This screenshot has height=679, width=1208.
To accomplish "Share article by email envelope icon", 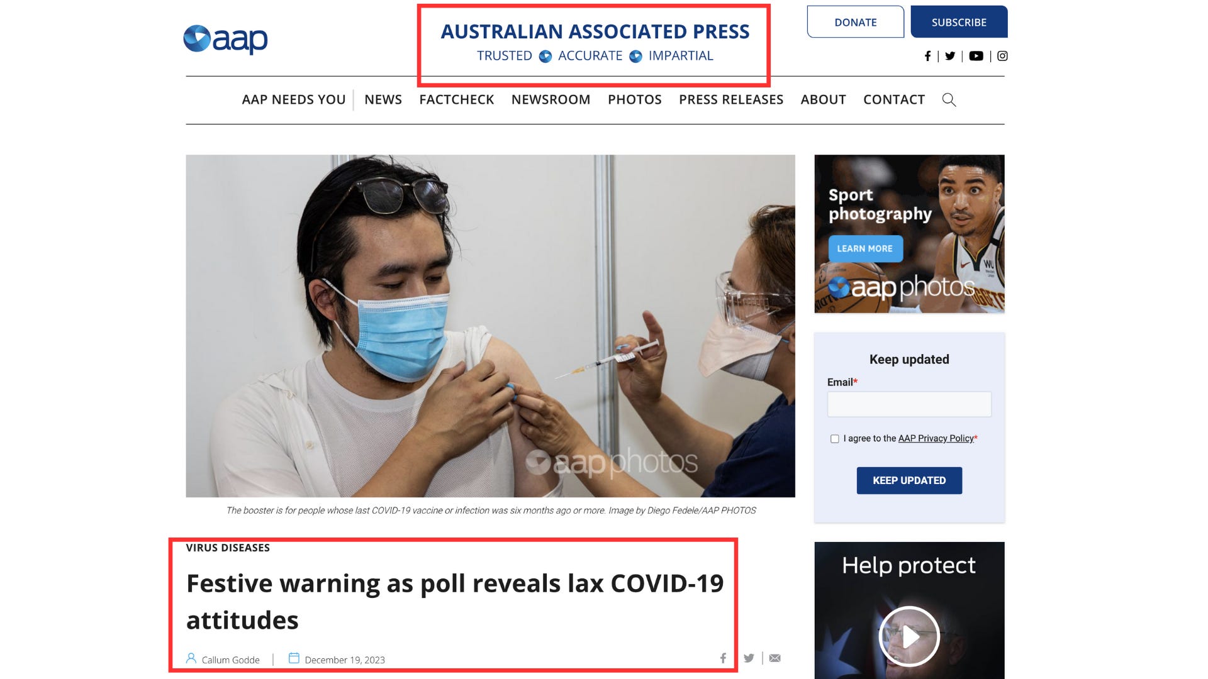I will [775, 658].
